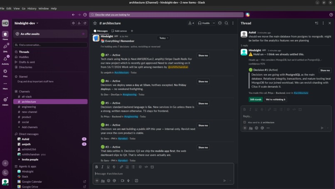
Task: Toggle strikethrough in channel composer
Action: (114, 167)
